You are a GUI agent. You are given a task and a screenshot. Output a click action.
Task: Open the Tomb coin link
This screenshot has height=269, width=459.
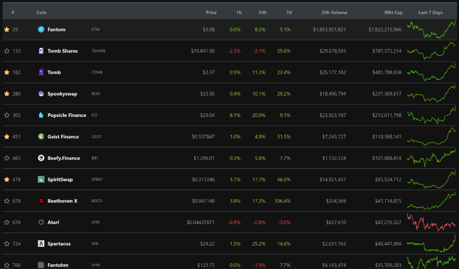54,72
